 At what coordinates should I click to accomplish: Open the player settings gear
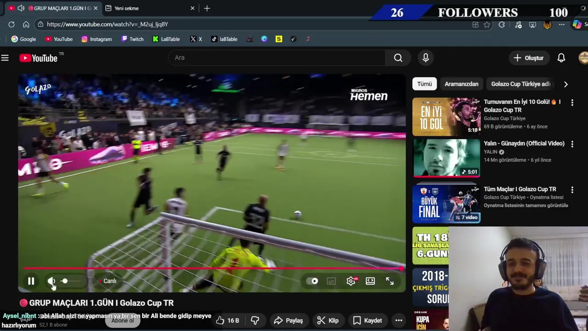point(351,281)
